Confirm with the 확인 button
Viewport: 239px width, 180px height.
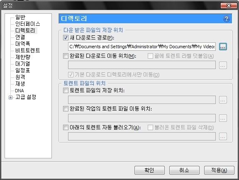tap(149, 170)
